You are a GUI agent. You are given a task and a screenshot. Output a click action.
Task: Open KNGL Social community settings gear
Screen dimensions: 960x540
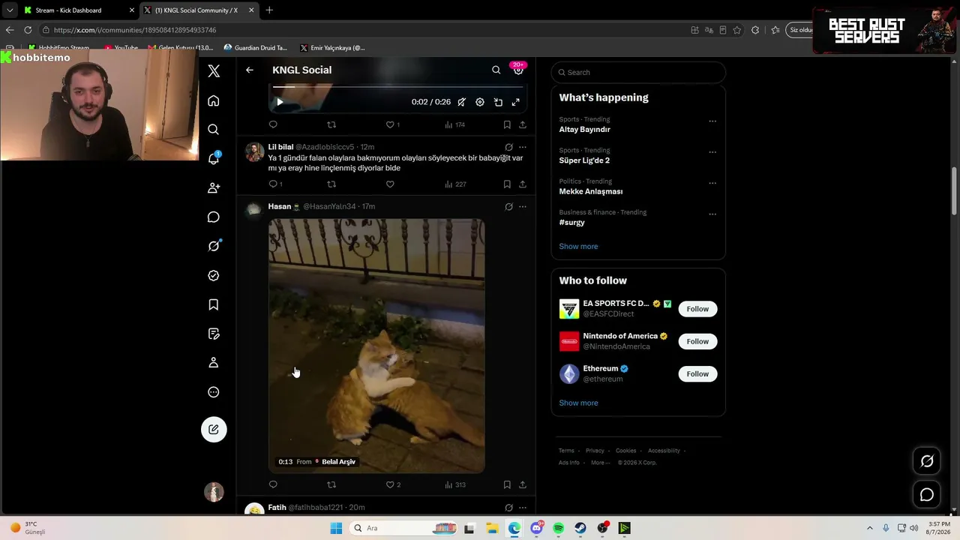coord(518,70)
